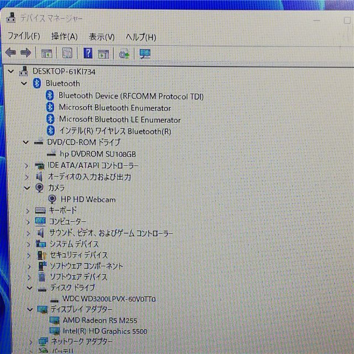Expand the システム デバイス category
354x354 pixels.
coord(28,244)
